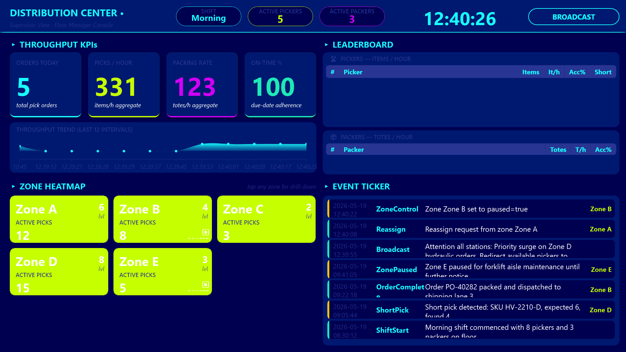Click the On-Time % KPI card

coord(280,84)
